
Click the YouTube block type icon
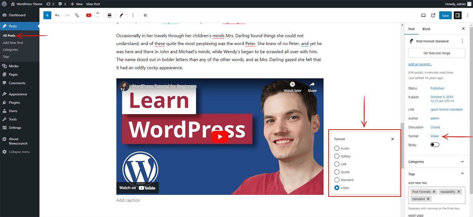coord(89,15)
